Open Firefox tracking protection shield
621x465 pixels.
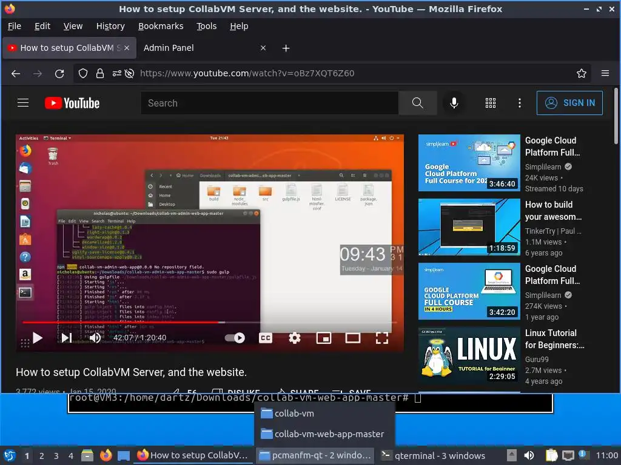click(x=82, y=73)
